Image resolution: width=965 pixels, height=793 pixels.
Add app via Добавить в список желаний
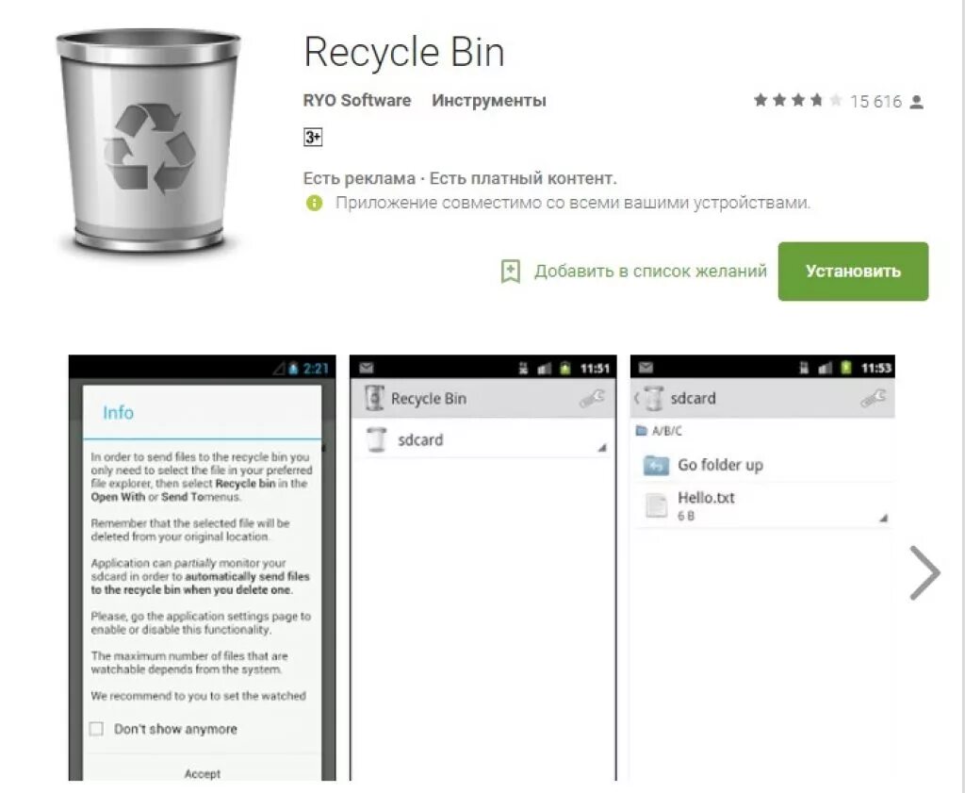(650, 271)
